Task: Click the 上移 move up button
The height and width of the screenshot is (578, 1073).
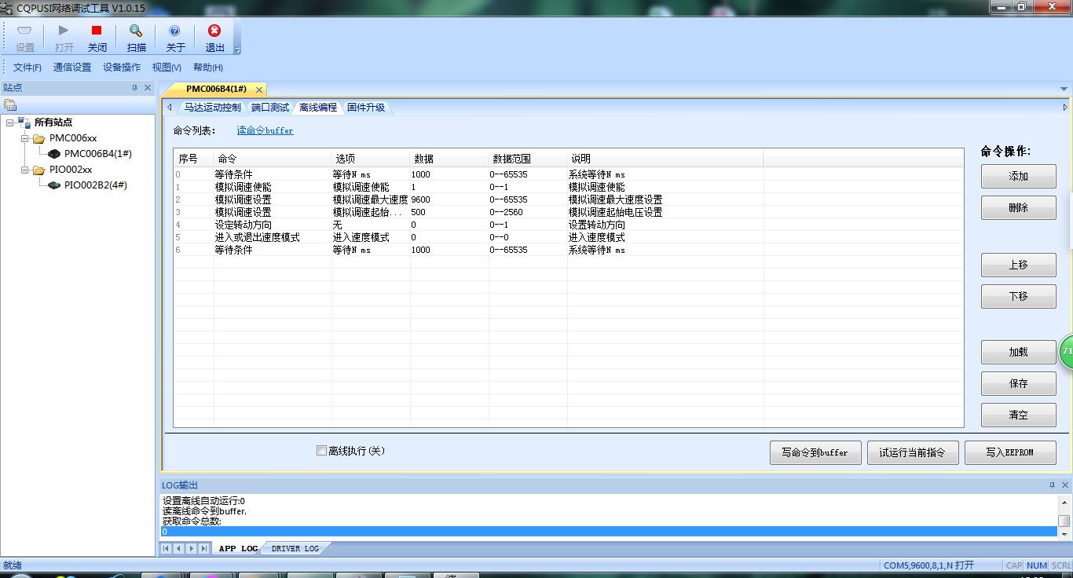Action: (x=1018, y=265)
